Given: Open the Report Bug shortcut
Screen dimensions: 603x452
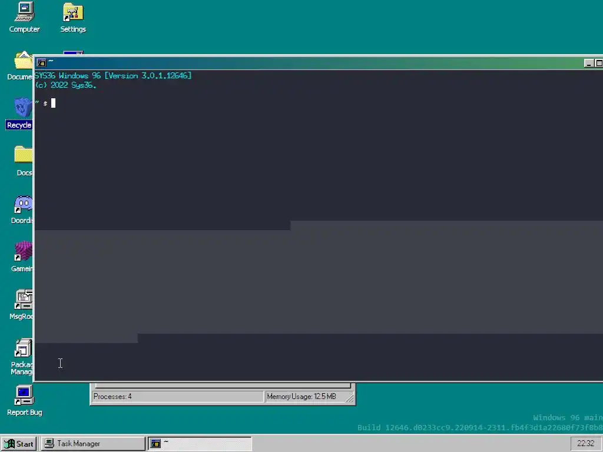Looking at the screenshot, I should click(24, 401).
